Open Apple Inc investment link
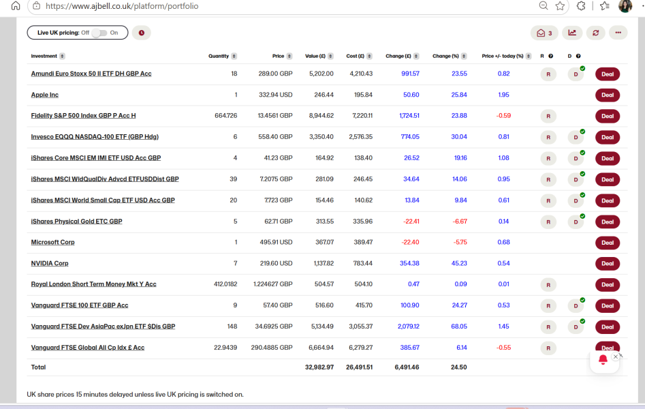Screen dimensions: 645x409 tap(45, 95)
